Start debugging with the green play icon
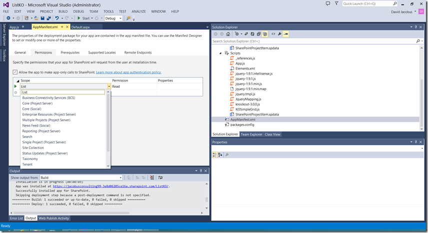Viewport: 428px width, 233px height. click(78, 18)
